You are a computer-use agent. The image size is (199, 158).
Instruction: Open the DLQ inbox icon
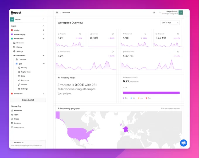pyautogui.click(x=19, y=76)
